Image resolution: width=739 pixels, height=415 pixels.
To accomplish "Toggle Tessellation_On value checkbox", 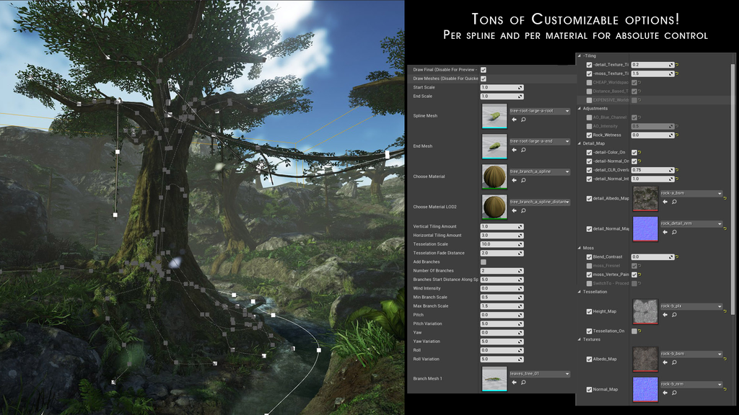I will tap(634, 331).
